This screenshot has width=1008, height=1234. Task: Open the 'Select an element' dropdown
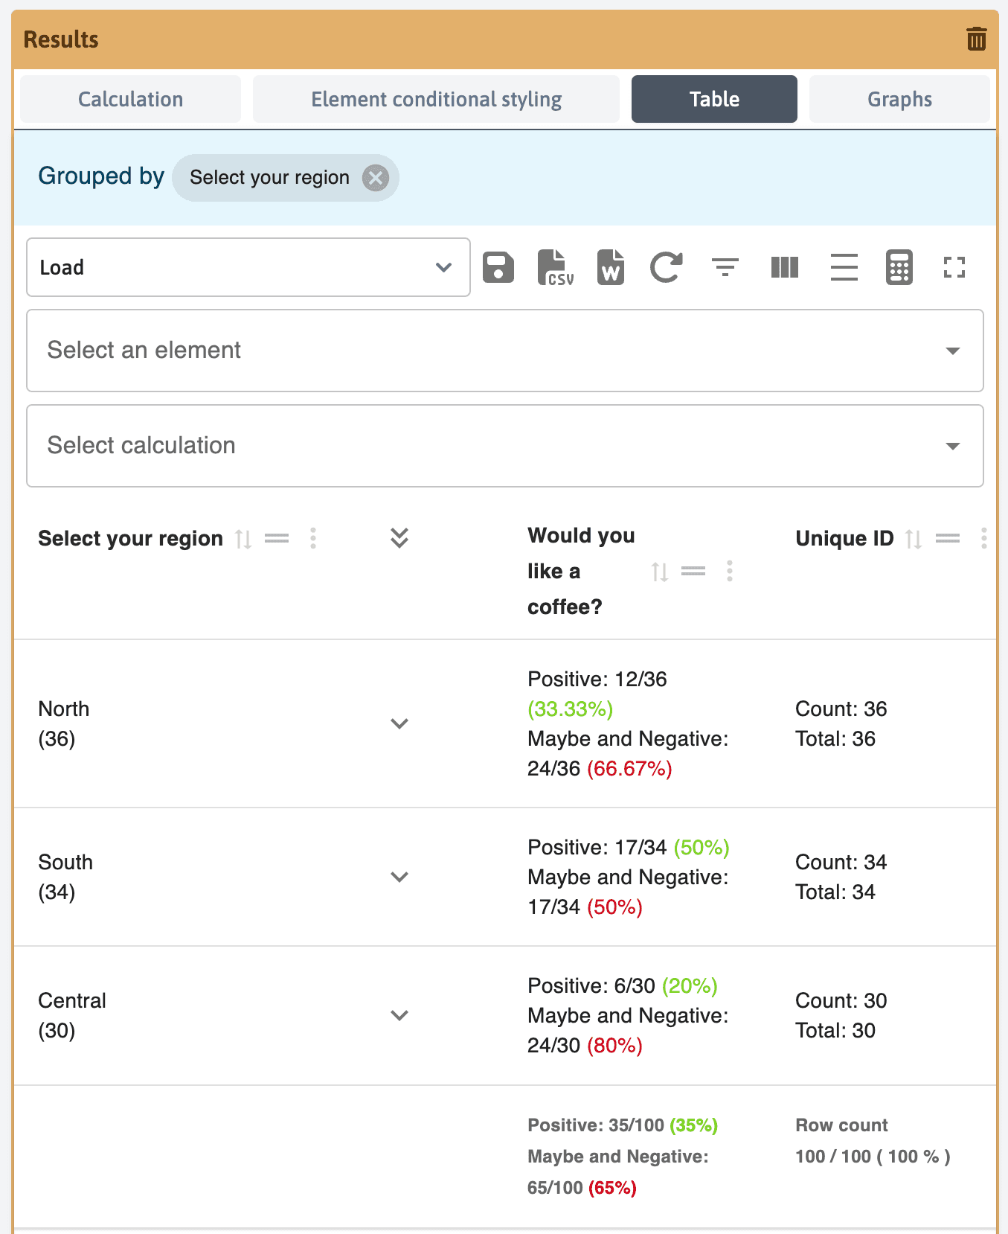504,351
